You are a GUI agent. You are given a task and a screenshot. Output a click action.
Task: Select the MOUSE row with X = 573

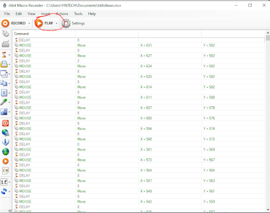pyautogui.click(x=139, y=160)
